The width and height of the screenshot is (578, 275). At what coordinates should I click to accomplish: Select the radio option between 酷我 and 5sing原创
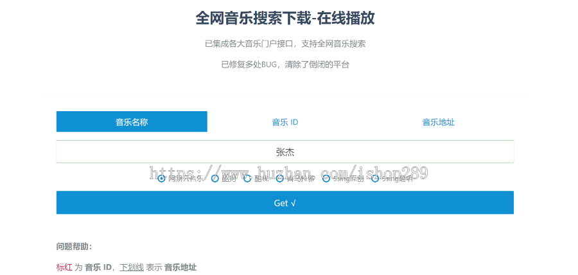click(280, 179)
